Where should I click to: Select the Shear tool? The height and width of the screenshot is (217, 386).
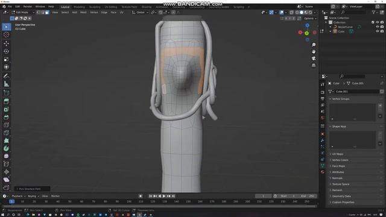point(7,180)
